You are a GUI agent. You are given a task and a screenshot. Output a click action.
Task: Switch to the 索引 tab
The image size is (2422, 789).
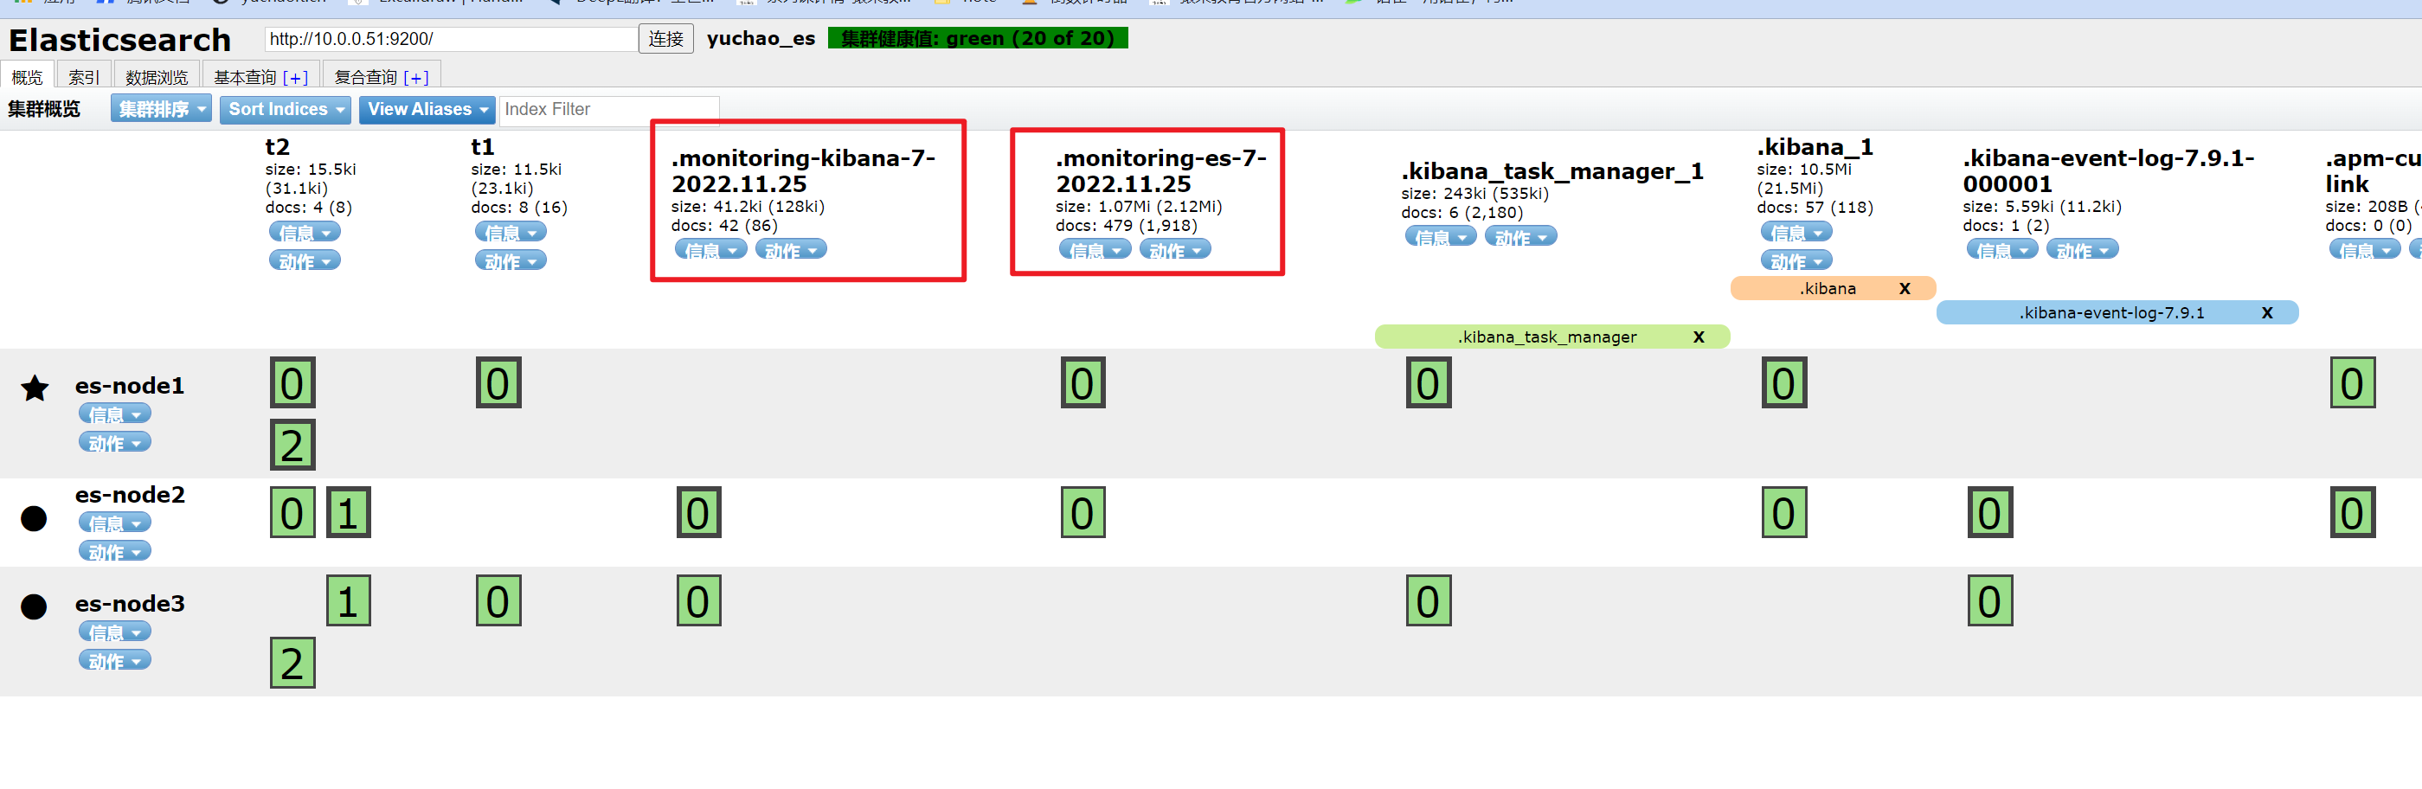tap(84, 77)
